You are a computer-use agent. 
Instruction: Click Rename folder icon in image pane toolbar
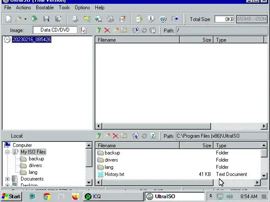tap(124, 30)
